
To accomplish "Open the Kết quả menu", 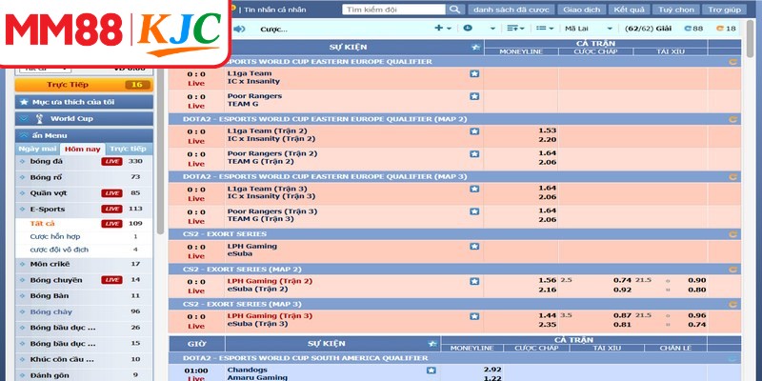I will pyautogui.click(x=629, y=10).
